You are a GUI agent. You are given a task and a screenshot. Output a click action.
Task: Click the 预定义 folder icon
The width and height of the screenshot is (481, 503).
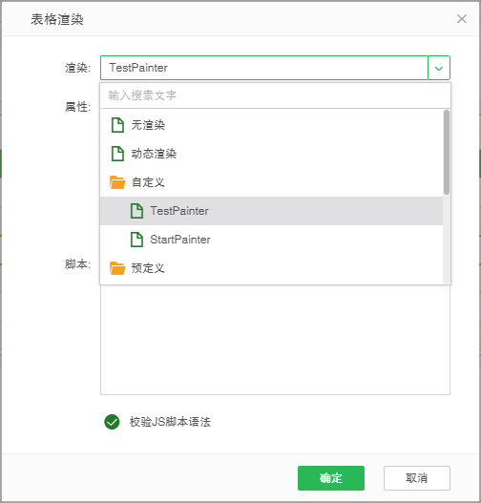117,268
